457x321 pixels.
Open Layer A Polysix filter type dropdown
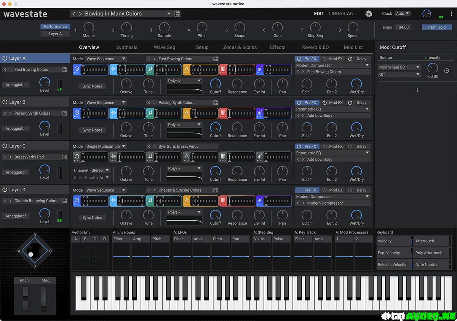click(x=184, y=81)
